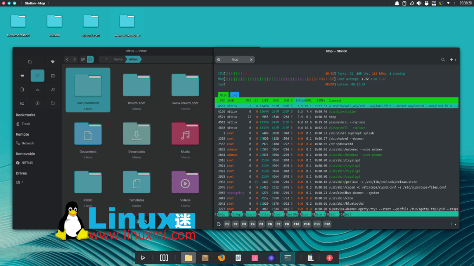This screenshot has width=474, height=266.
Task: Open the root drive under Drives
Action: pos(20,182)
